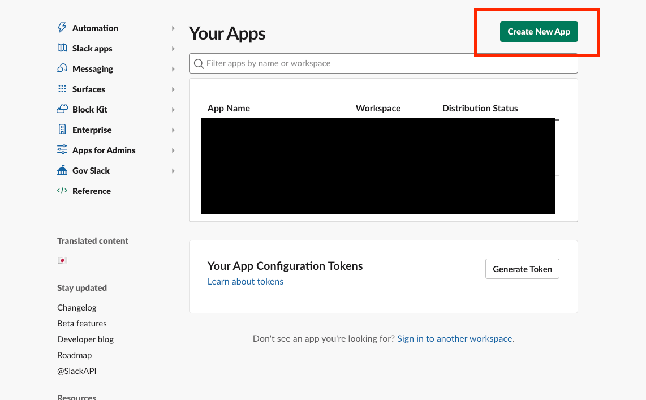Click the Japanese flag translated content icon
This screenshot has width=646, height=400.
[62, 260]
